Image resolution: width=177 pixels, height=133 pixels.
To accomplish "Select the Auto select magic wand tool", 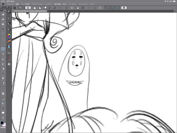I will click(3, 39).
